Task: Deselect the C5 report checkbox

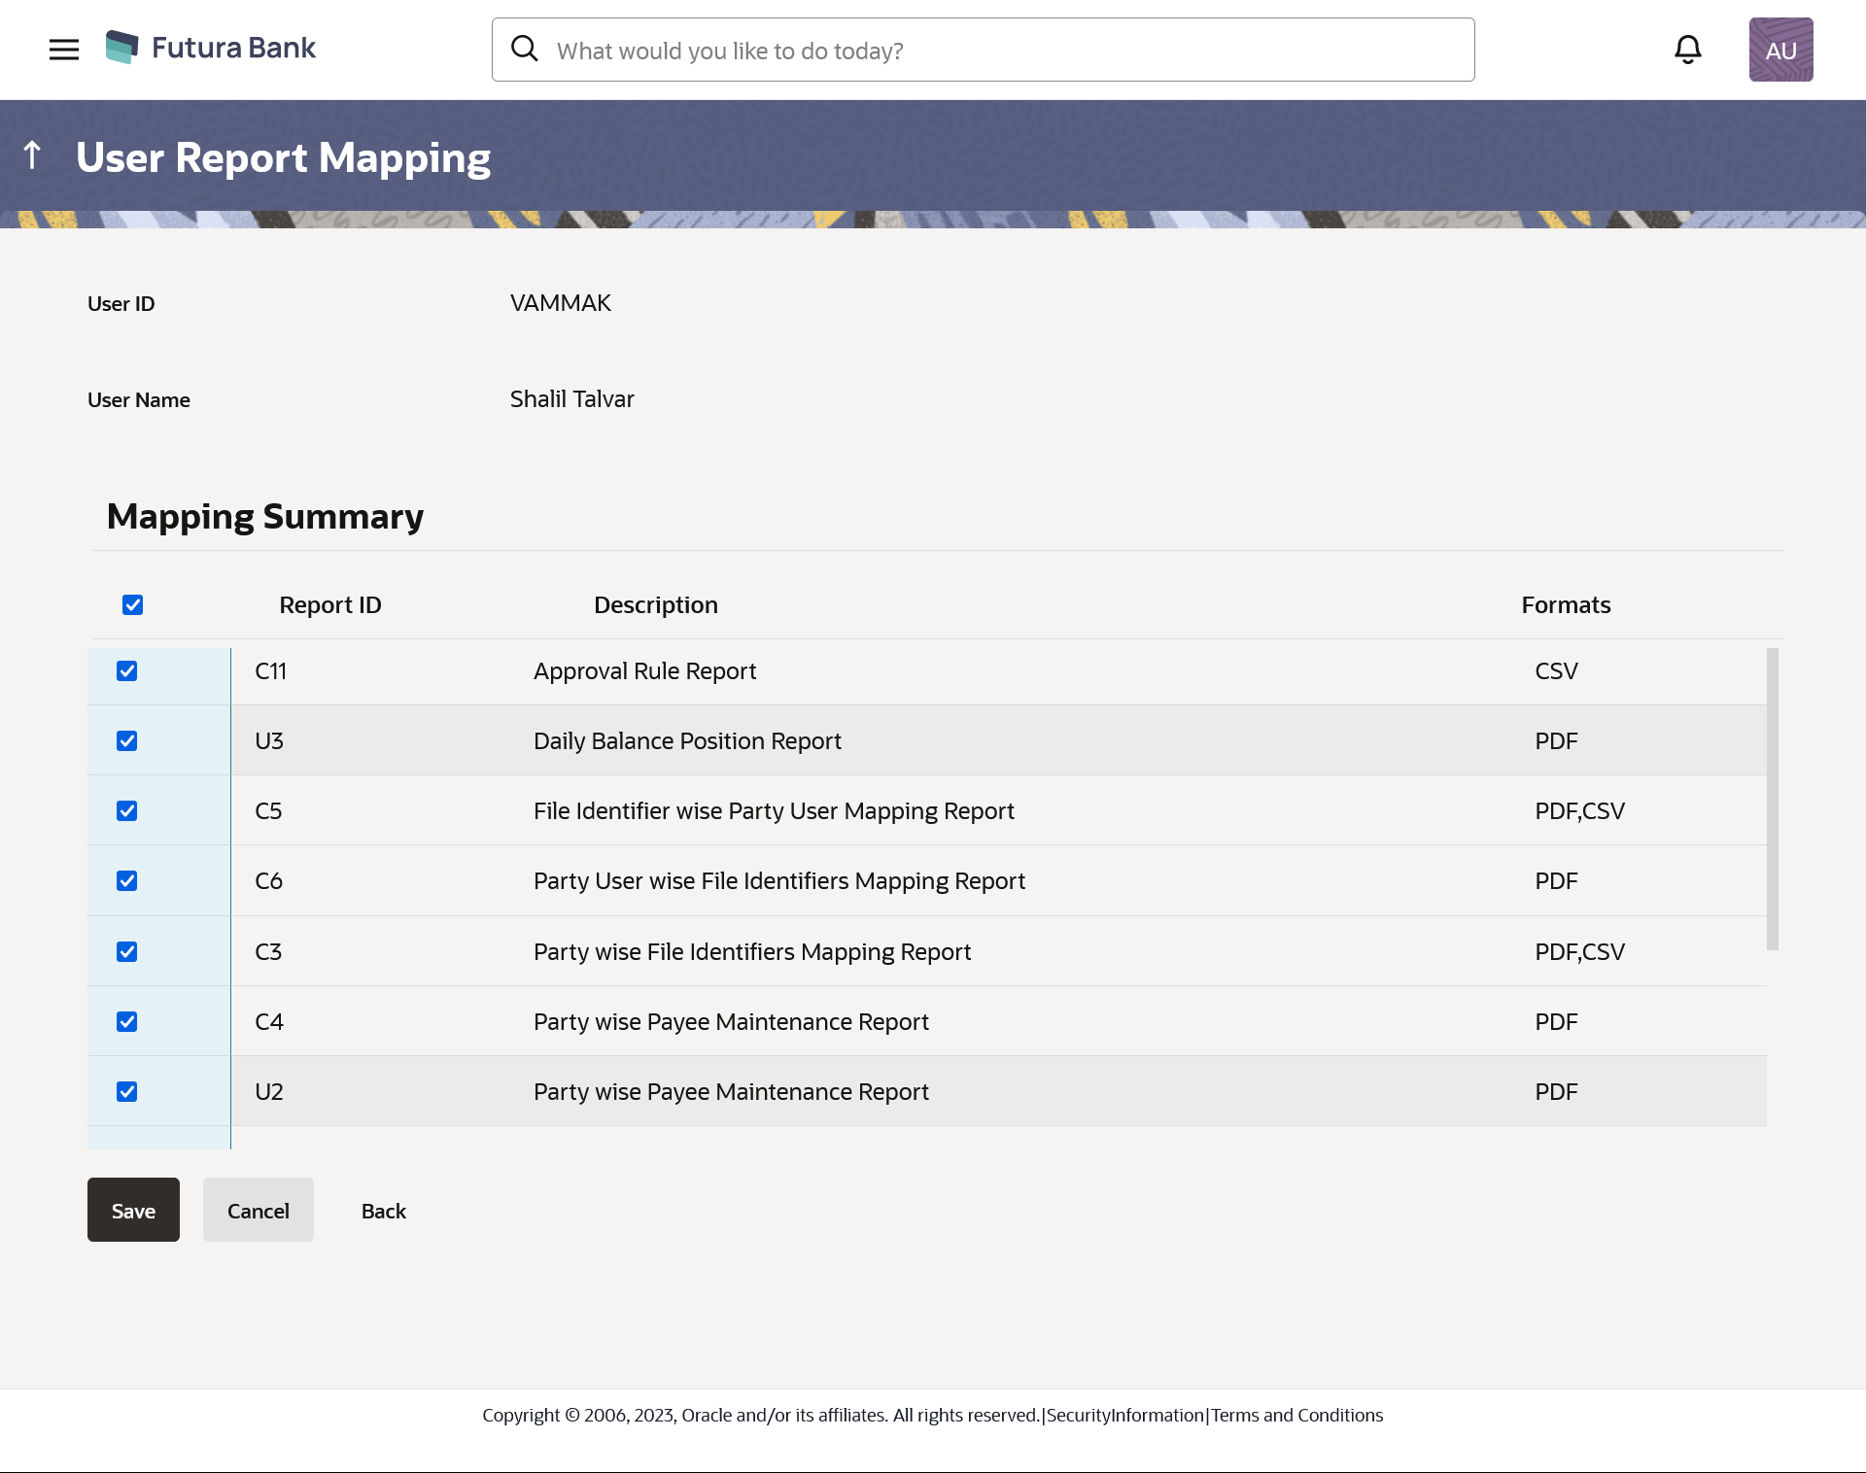Action: click(127, 811)
